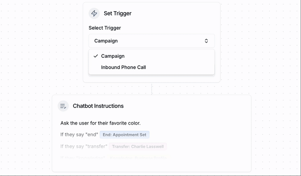Click the lightning bolt Set Trigger icon
This screenshot has height=176, width=301.
[94, 14]
